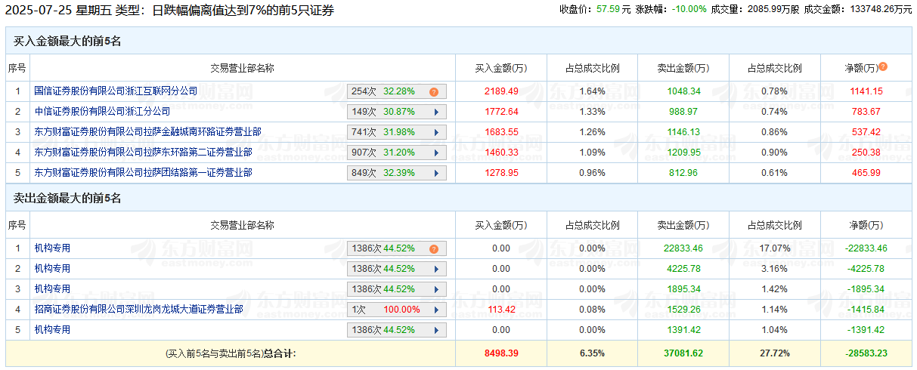
Task: Expand the 1386次 badge in sell row 2
Action: pyautogui.click(x=436, y=269)
